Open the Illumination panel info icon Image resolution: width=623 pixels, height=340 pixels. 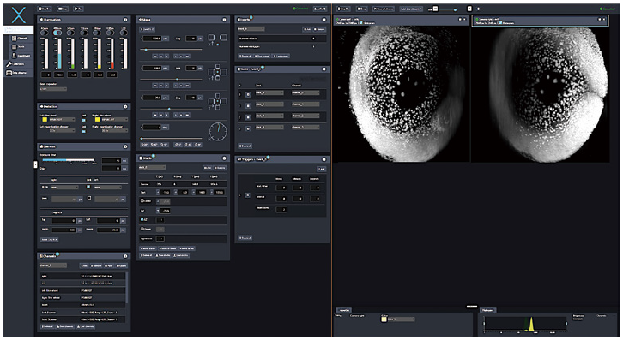click(x=125, y=20)
